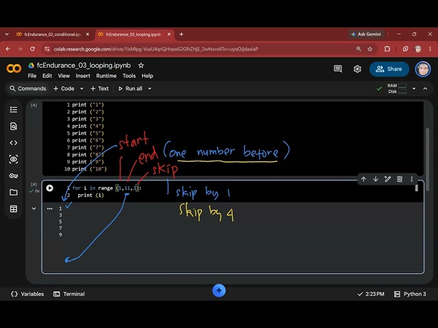The height and width of the screenshot is (328, 438).
Task: Click the Colab CO logo
Action: coord(14,68)
